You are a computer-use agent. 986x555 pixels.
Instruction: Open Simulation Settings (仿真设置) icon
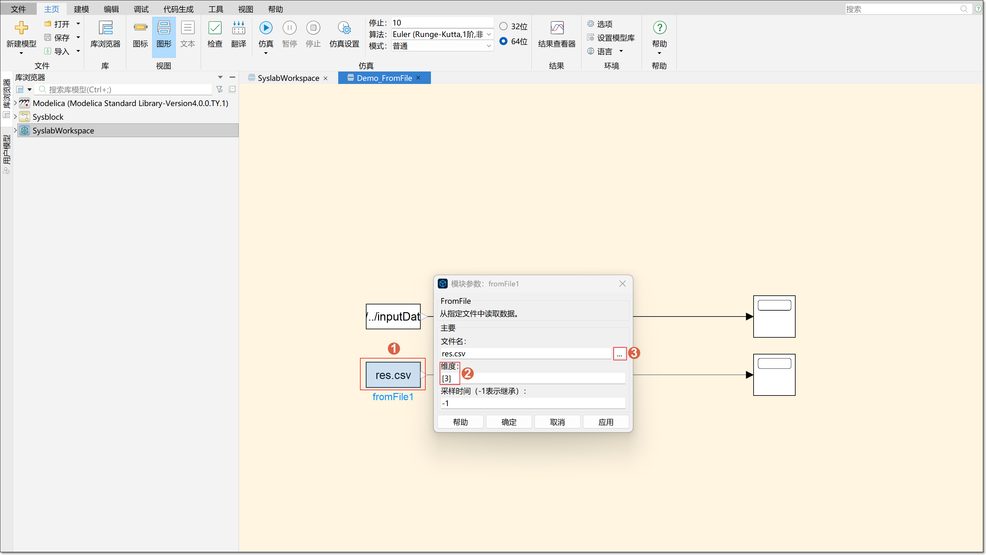tap(344, 28)
